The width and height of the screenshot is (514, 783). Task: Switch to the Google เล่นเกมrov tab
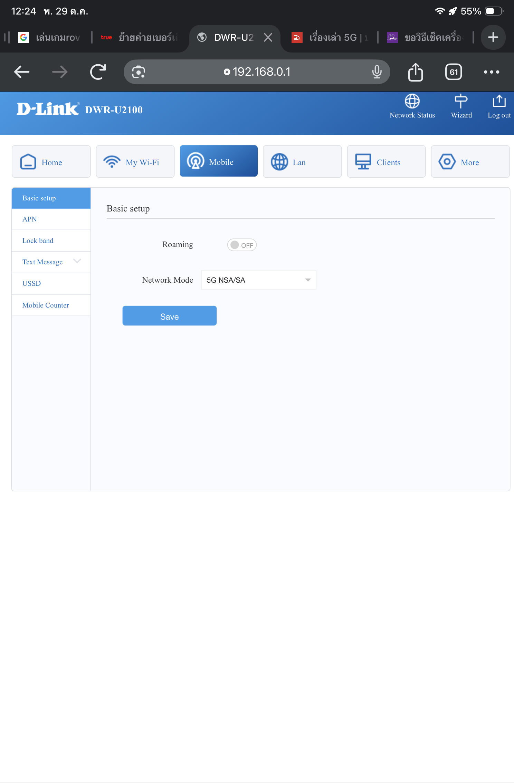point(49,37)
